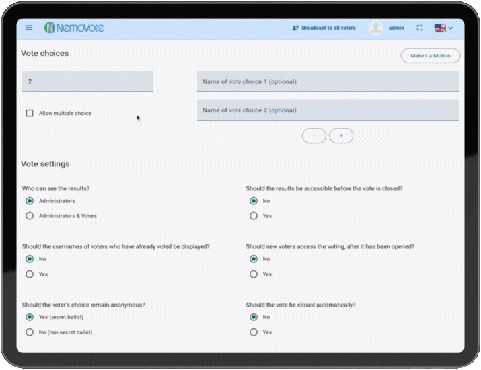Select No (non-secret ballot) option
This screenshot has height=370, width=481.
[30, 332]
